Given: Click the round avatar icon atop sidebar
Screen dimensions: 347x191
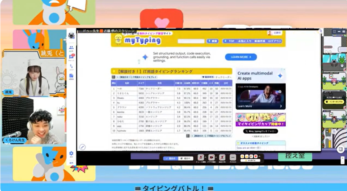Looking at the screenshot, I should click(71, 36).
